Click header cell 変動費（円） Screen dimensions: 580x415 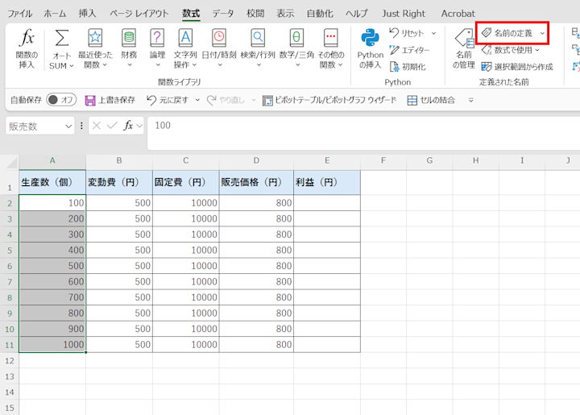tap(119, 182)
